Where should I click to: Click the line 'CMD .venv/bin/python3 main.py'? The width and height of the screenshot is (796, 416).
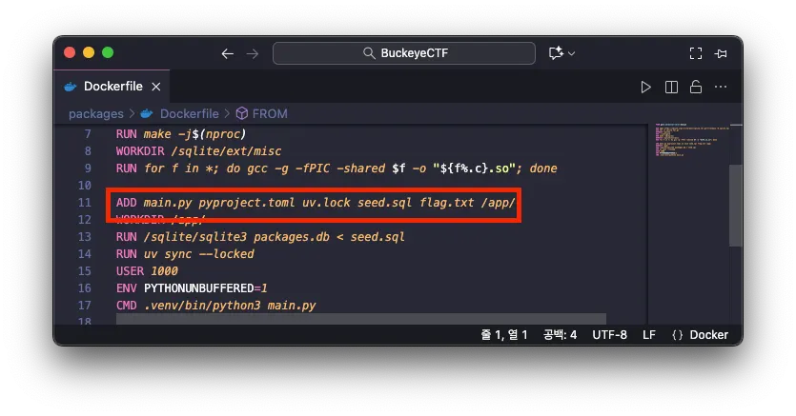[x=215, y=306]
